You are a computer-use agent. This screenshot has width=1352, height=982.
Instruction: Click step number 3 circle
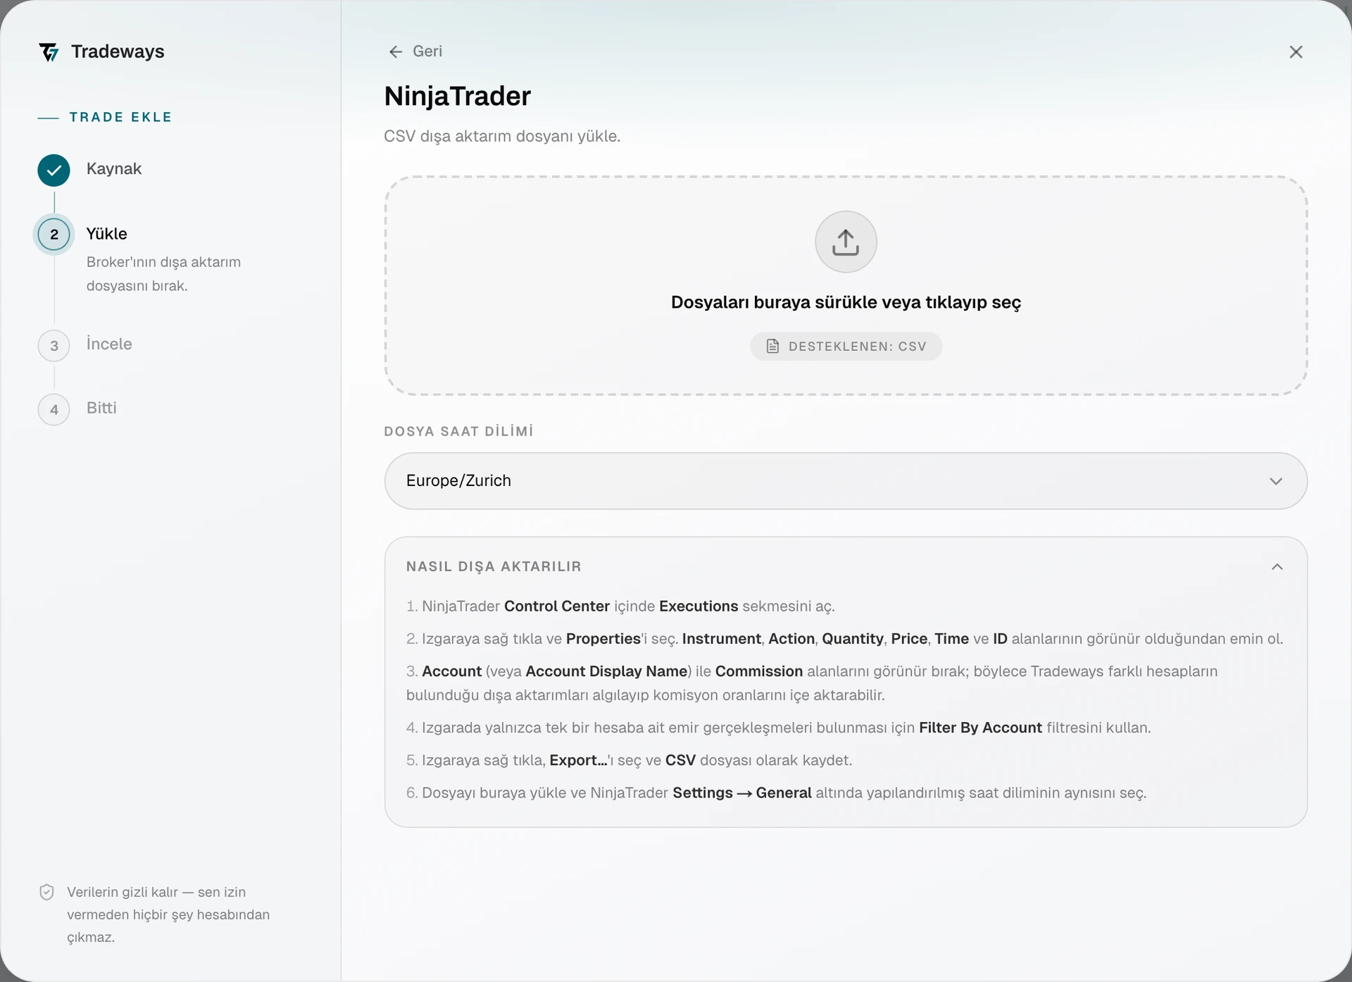[x=54, y=346]
